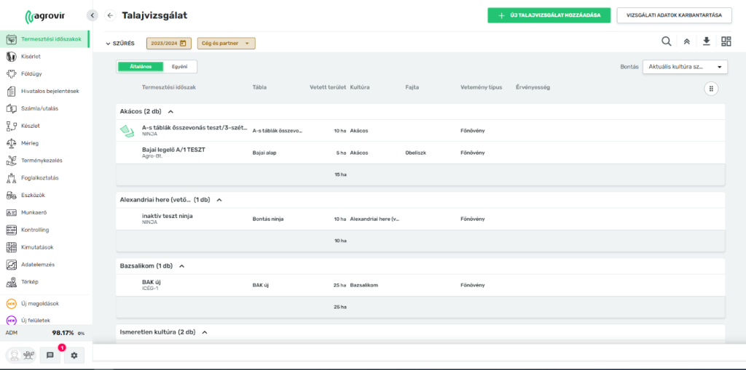Open the 2023/2024 period date picker
The image size is (746, 370).
[x=168, y=44]
